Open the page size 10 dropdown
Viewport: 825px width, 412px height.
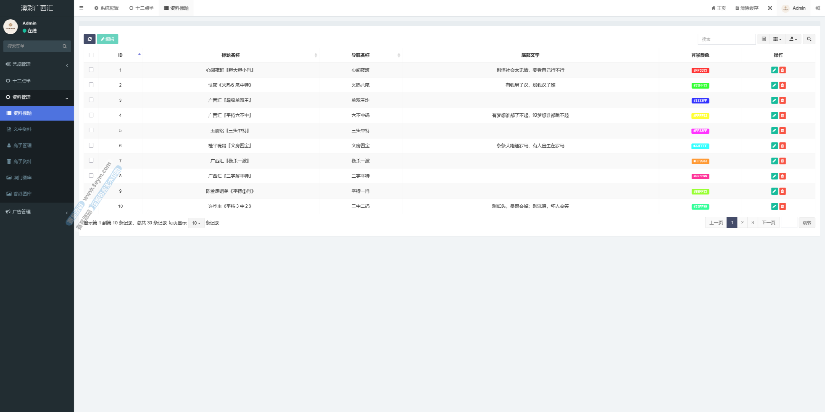click(x=196, y=223)
